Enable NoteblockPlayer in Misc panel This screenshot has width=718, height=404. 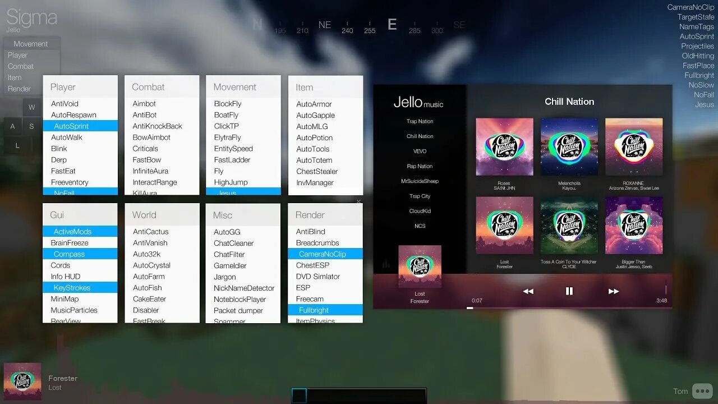pyautogui.click(x=243, y=300)
